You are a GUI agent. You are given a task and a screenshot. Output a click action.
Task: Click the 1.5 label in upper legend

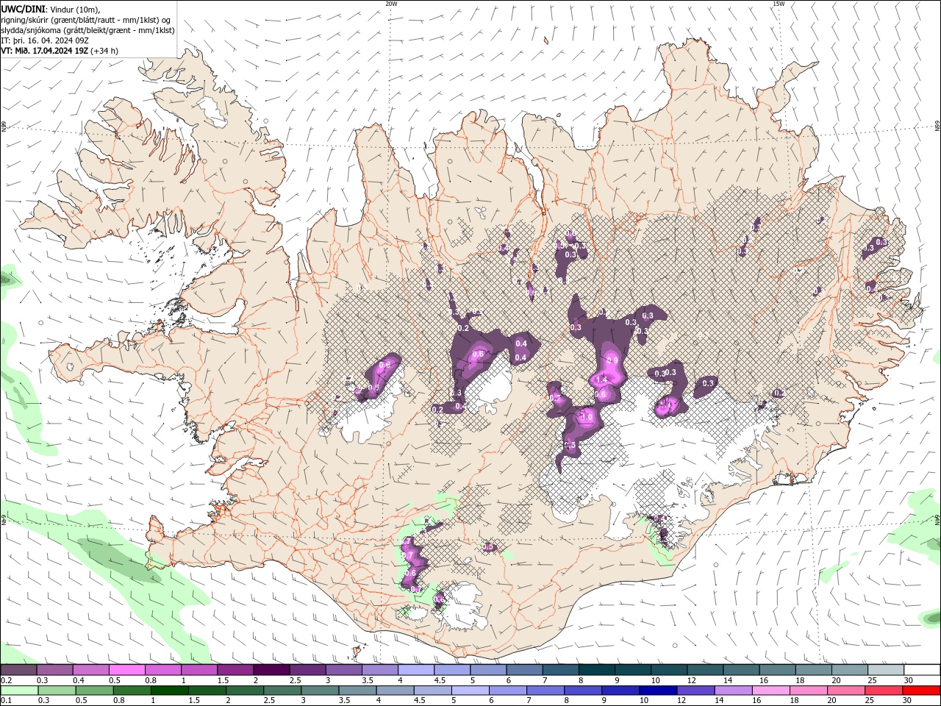[x=223, y=680]
